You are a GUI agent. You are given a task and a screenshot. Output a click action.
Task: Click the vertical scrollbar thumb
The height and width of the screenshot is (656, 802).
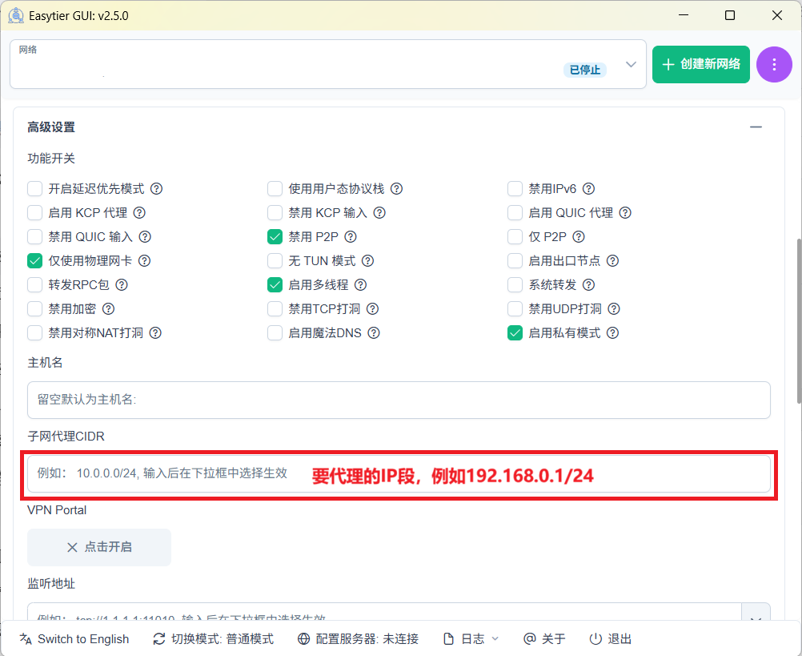click(x=799, y=321)
